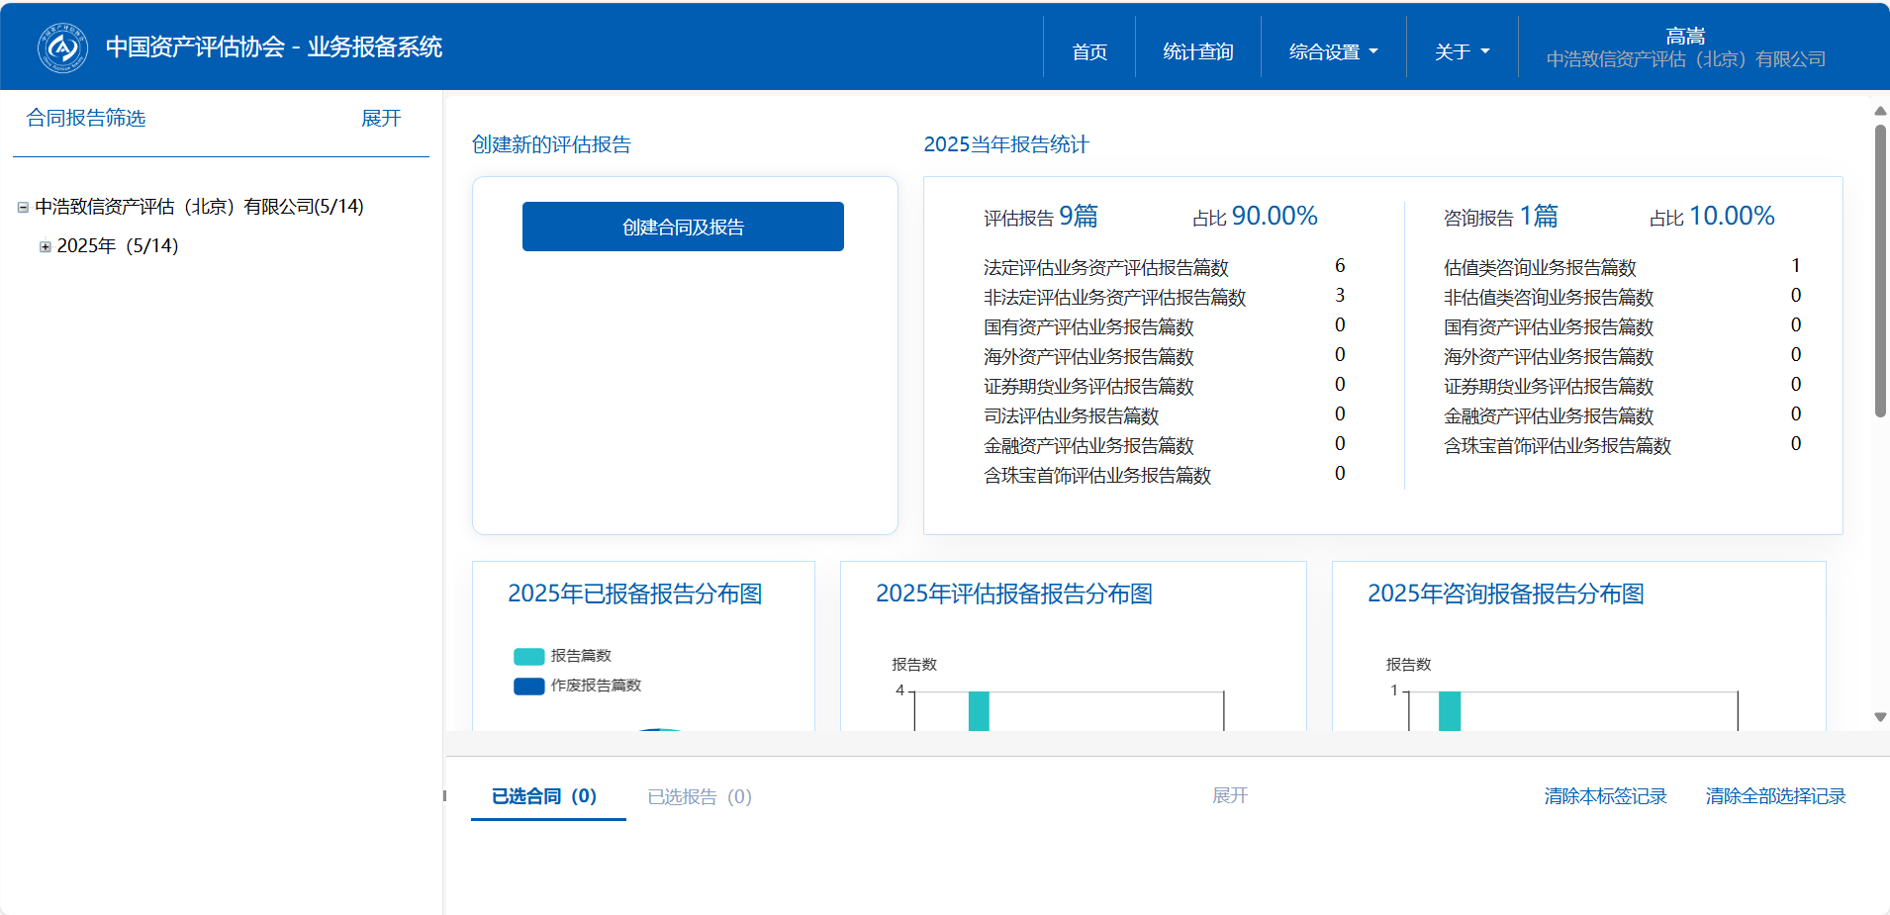Image resolution: width=1890 pixels, height=915 pixels.
Task: Toggle the 作废报告篇数 legend swatch
Action: click(529, 686)
